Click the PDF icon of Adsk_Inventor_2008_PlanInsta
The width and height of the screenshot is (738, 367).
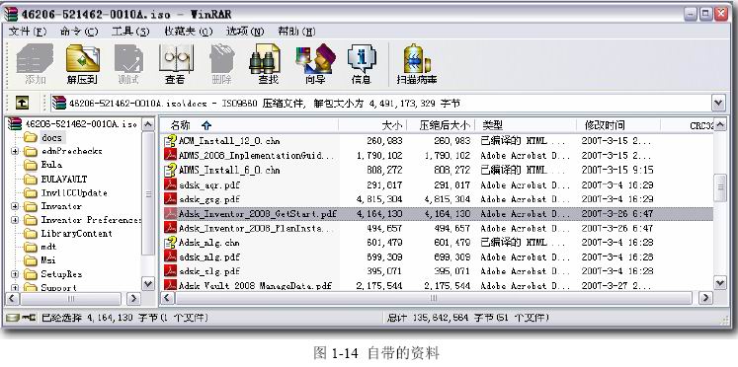pos(170,228)
